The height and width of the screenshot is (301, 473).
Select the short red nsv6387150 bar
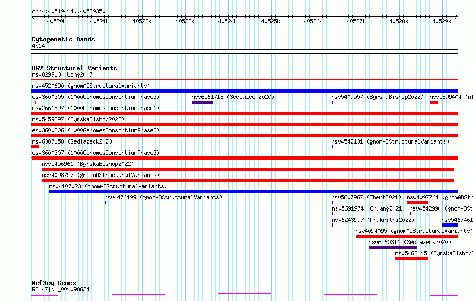coord(35,147)
